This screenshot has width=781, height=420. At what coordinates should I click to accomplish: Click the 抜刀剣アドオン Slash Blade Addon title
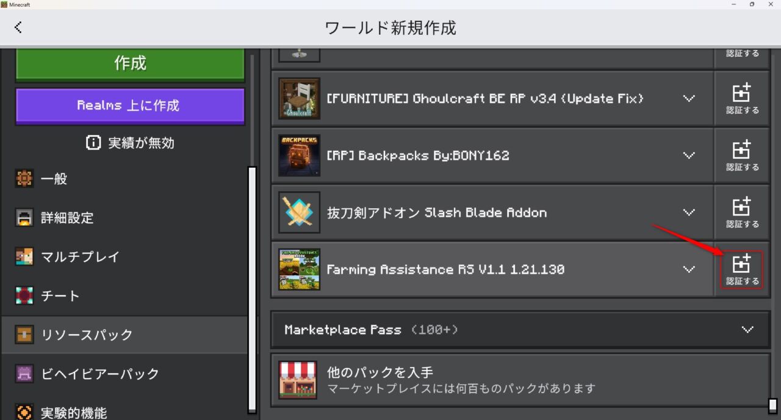pos(437,212)
